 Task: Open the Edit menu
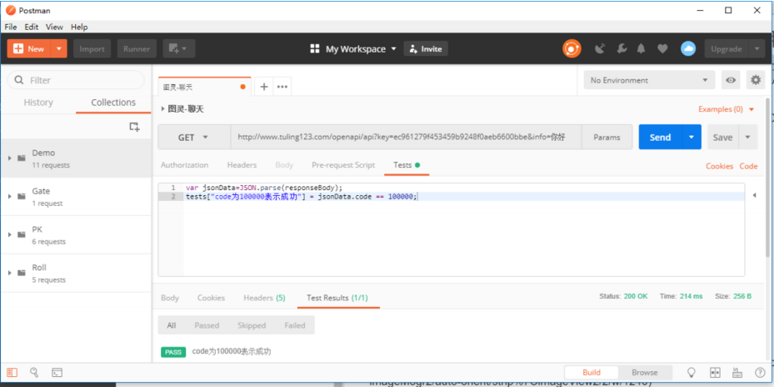tap(32, 27)
